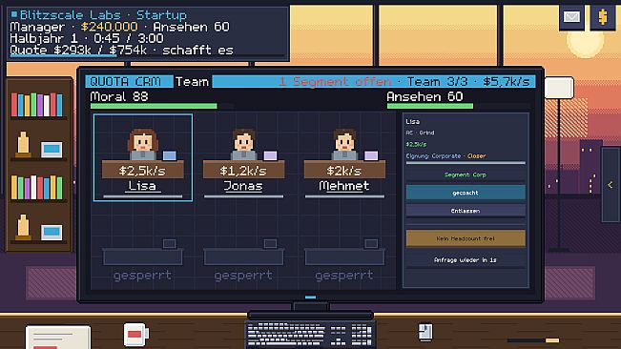Click the Kein Headcount frei button

466,238
